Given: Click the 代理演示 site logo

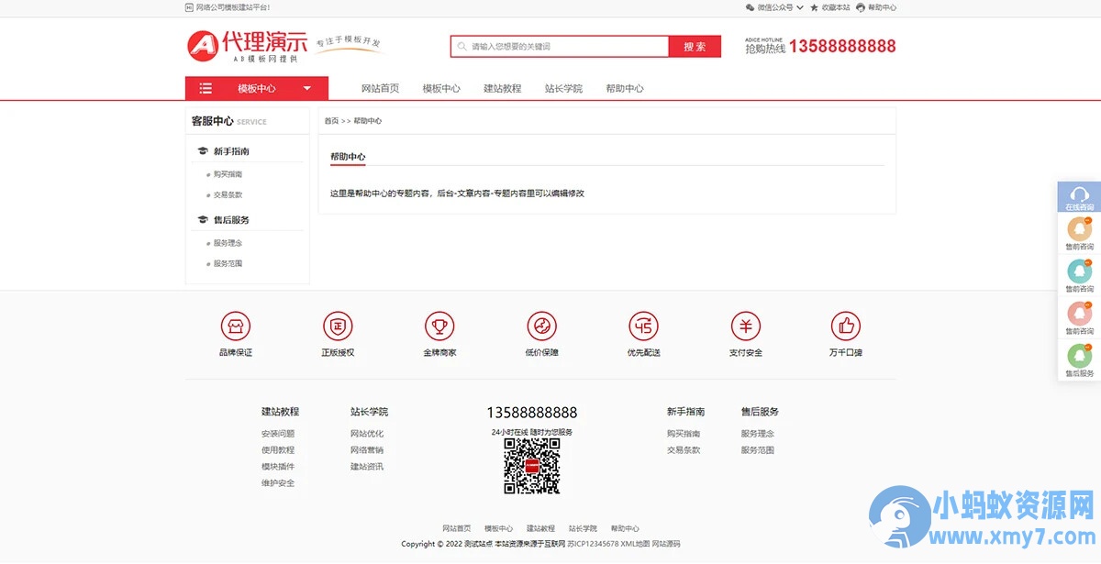Looking at the screenshot, I should point(248,45).
